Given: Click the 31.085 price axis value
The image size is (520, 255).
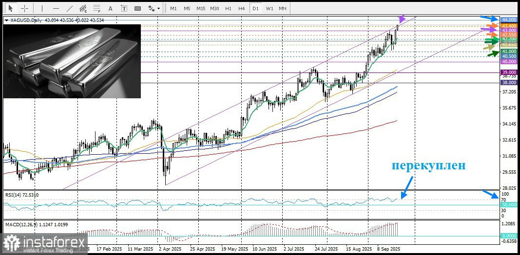Looking at the screenshot, I should click(x=509, y=156).
